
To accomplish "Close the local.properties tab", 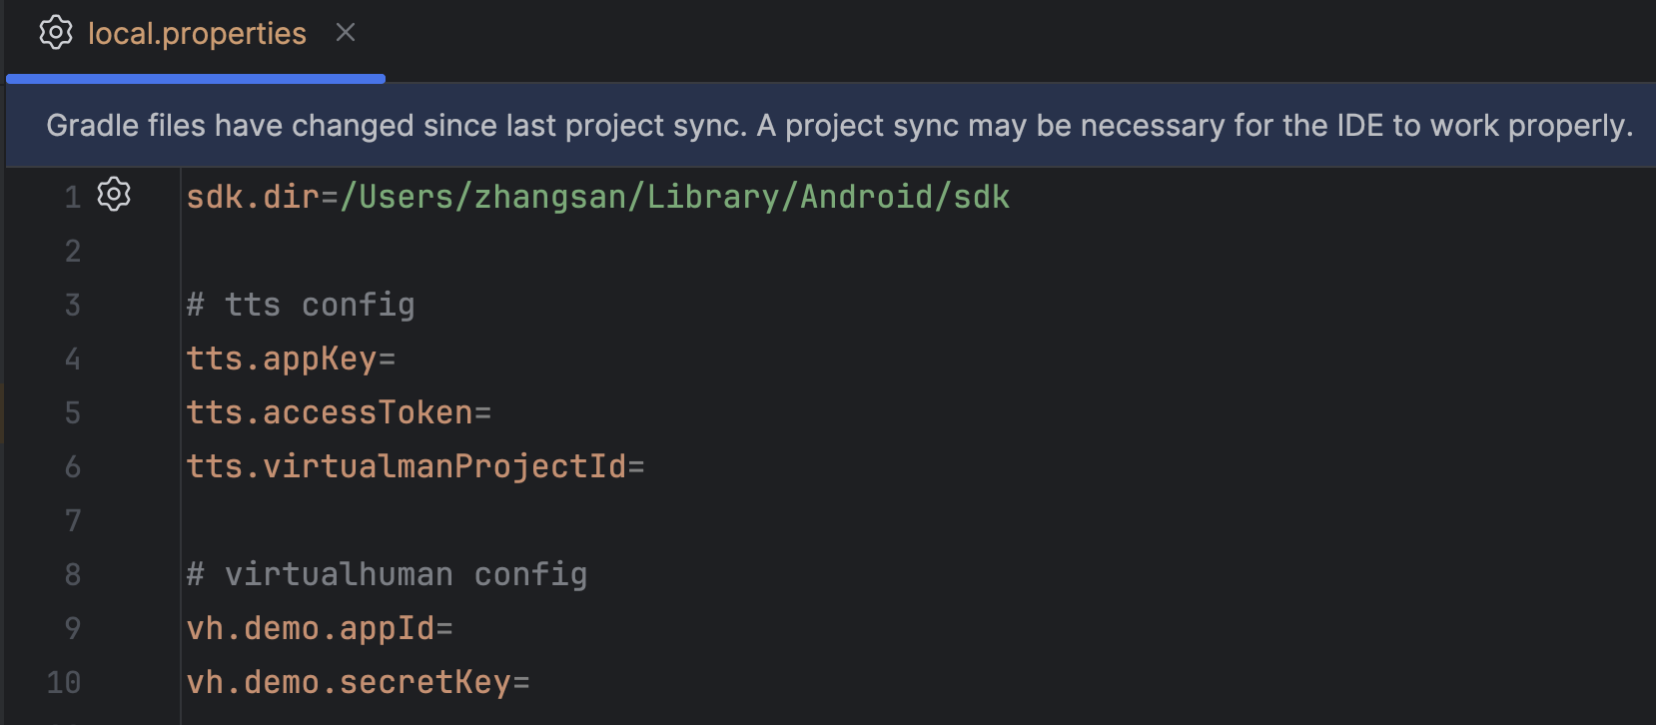I will coord(346,33).
